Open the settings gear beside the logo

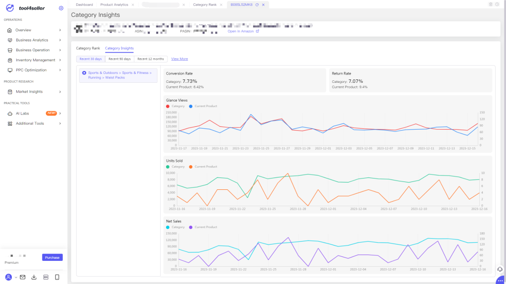[x=61, y=8]
